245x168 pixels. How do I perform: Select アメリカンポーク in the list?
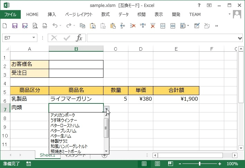(63, 115)
